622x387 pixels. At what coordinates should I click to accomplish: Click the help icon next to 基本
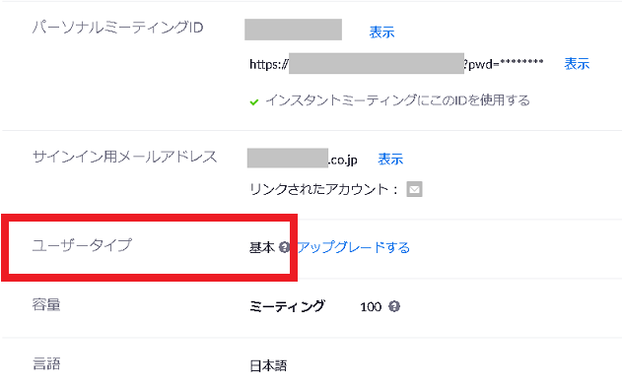click(x=284, y=247)
